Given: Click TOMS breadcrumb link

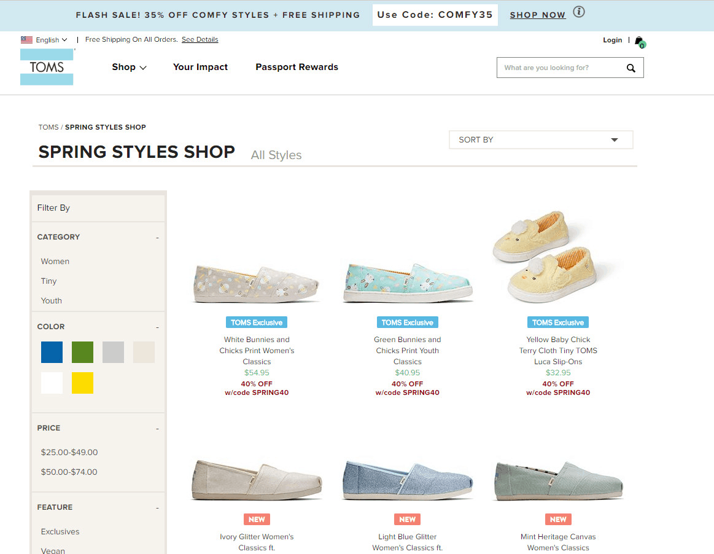Looking at the screenshot, I should (49, 127).
